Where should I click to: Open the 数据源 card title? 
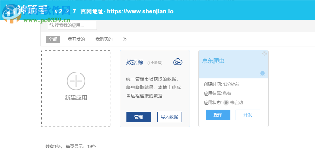pos(134,62)
